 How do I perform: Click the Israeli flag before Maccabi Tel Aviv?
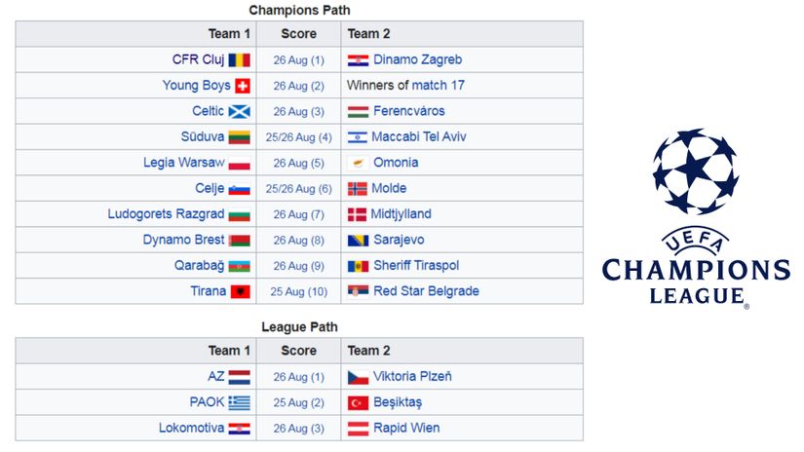[x=358, y=137]
